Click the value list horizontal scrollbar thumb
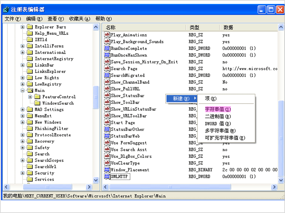Image resolution: width=285 pixels, height=213 pixels. point(170,187)
